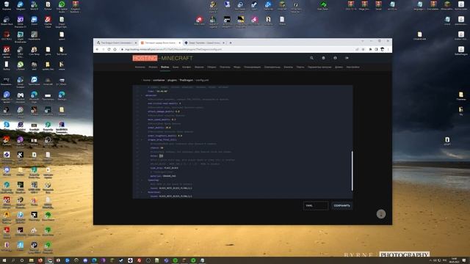Switch to the first browser tab
Screen dimensions: 470x264
116,43
